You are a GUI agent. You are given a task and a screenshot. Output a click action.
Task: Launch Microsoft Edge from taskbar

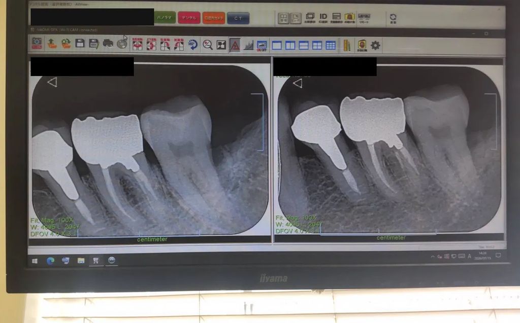[x=50, y=261]
